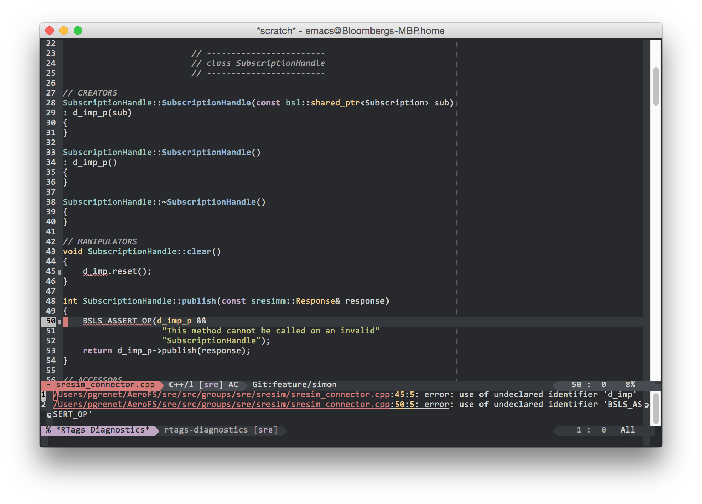Click Git:feature/simon branch indicator
The width and height of the screenshot is (702, 504).
294,384
